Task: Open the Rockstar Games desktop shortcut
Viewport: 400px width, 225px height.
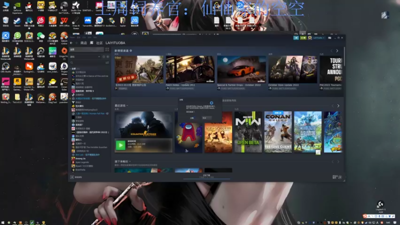Action: [x=17, y=84]
